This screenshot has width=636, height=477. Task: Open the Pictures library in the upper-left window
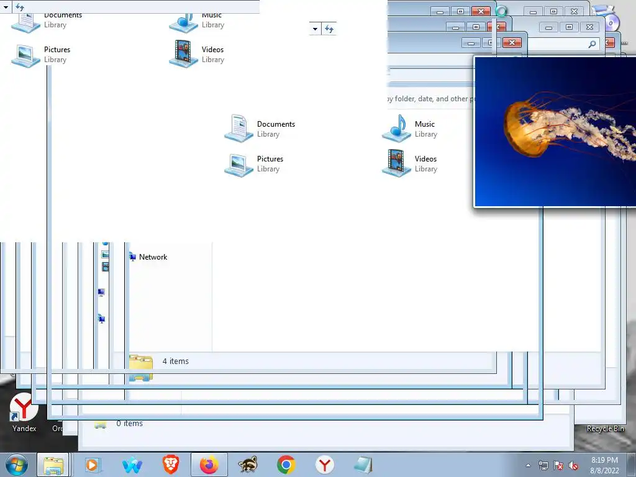pyautogui.click(x=40, y=55)
